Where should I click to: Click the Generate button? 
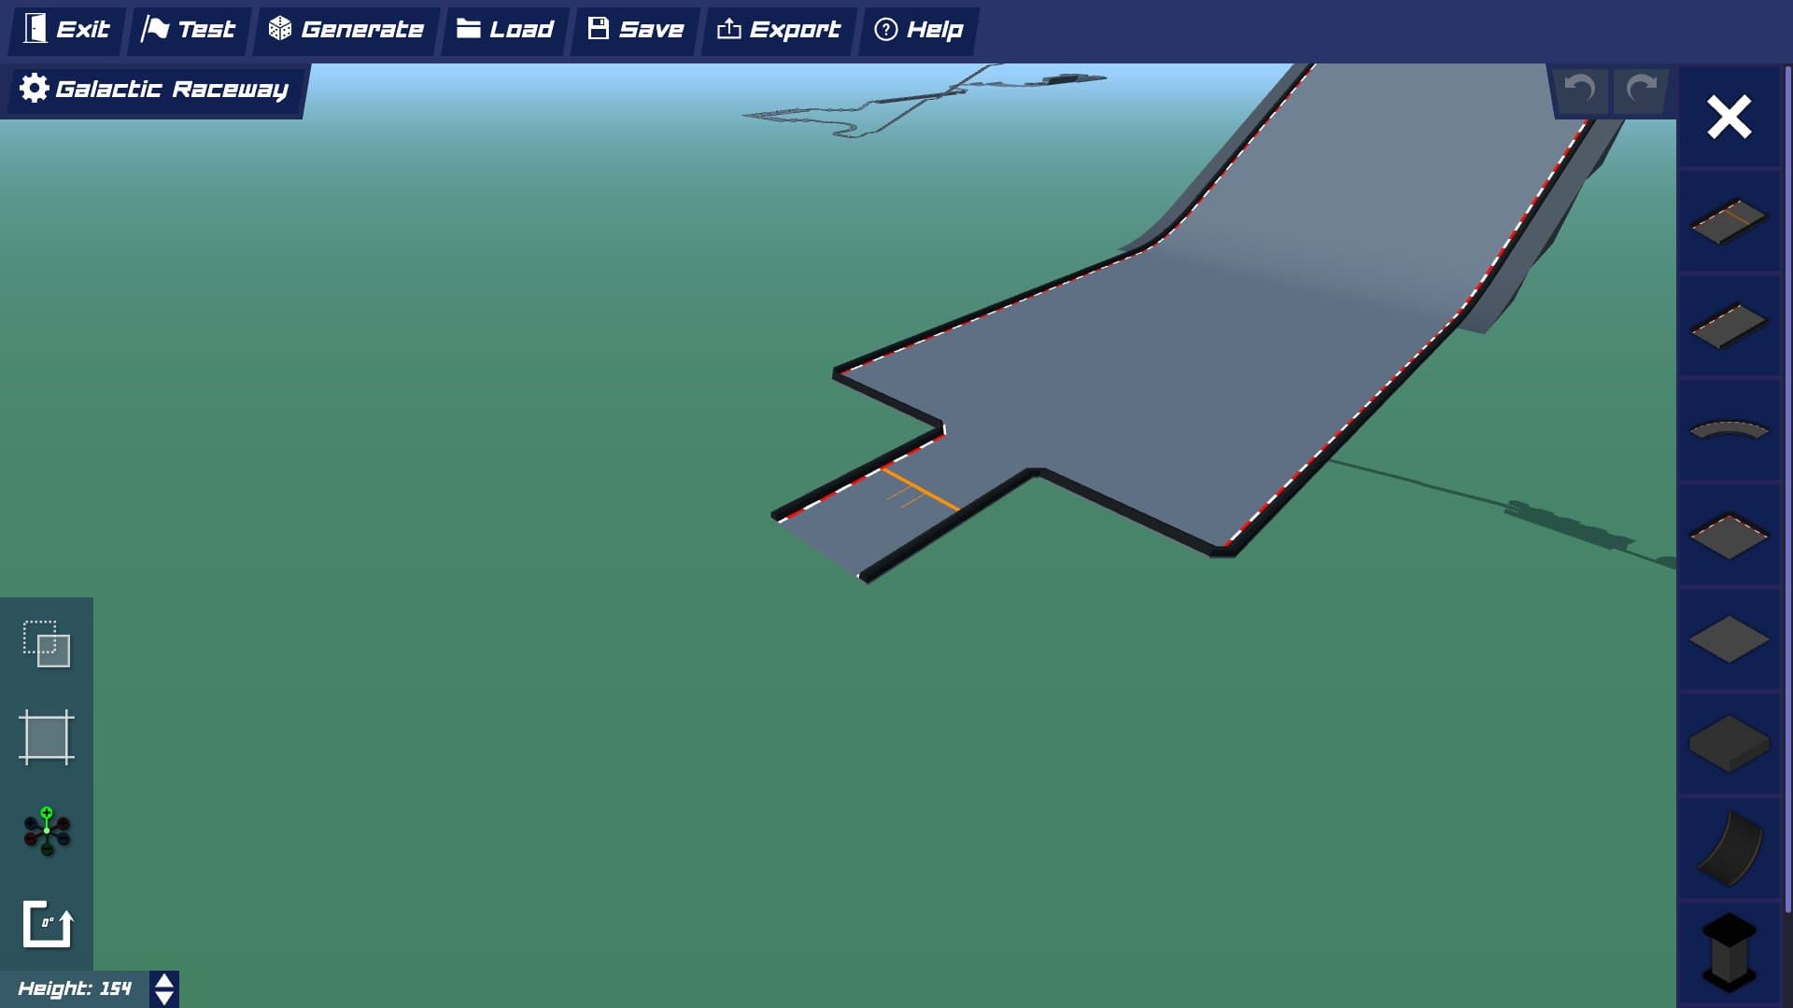pyautogui.click(x=346, y=30)
